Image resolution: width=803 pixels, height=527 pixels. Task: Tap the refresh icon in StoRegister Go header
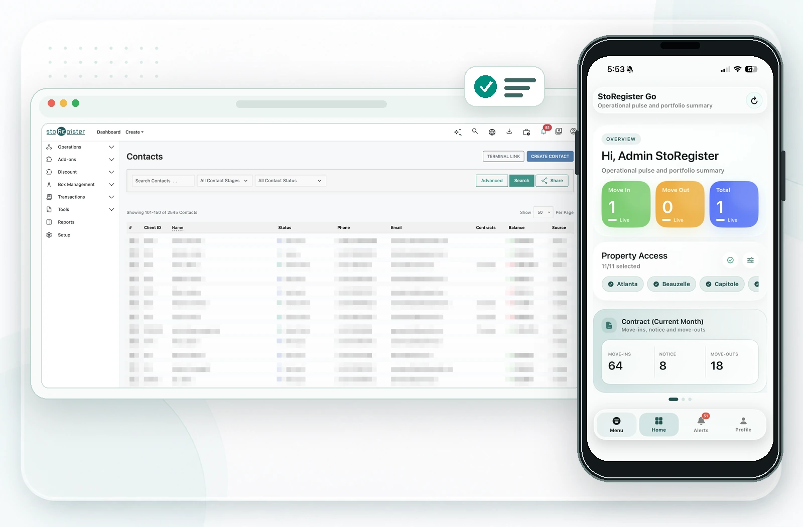pyautogui.click(x=754, y=100)
